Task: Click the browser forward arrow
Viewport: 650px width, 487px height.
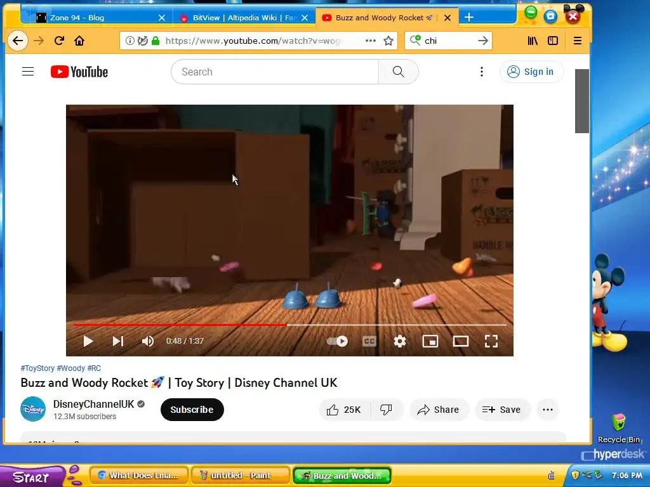Action: point(39,41)
